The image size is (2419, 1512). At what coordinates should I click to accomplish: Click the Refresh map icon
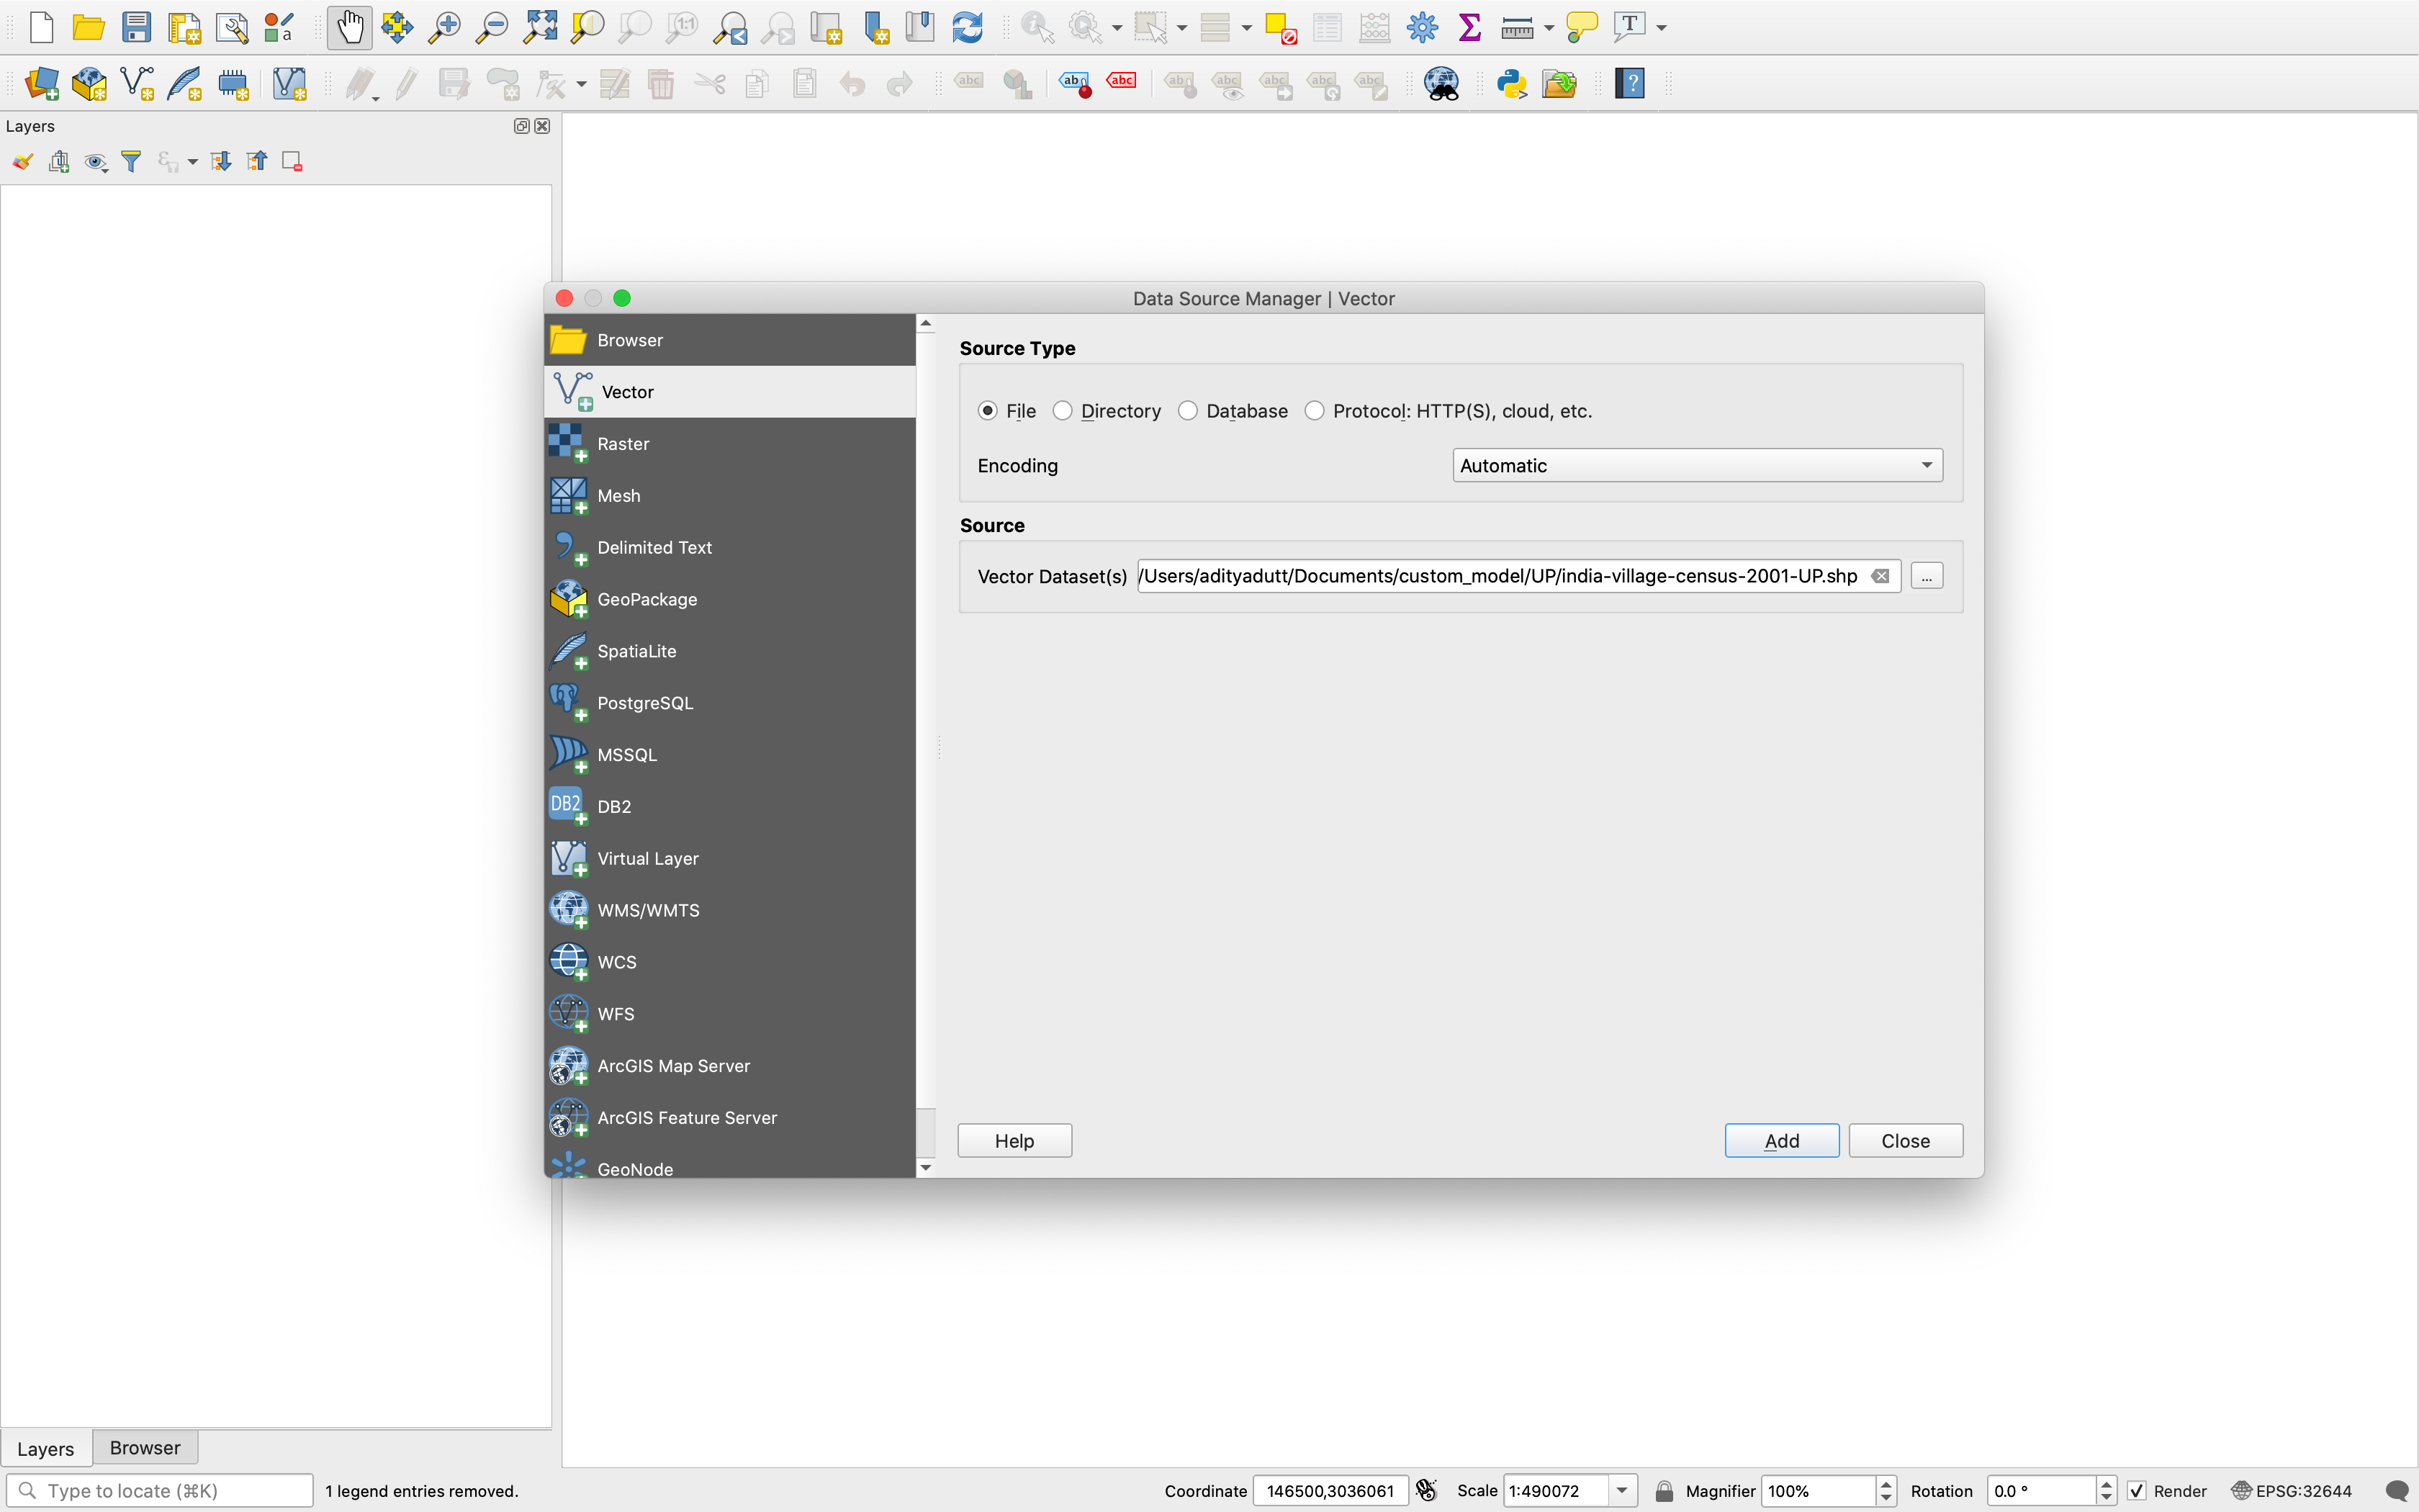[967, 27]
